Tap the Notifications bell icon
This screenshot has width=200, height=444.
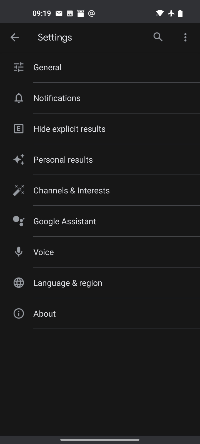[19, 98]
